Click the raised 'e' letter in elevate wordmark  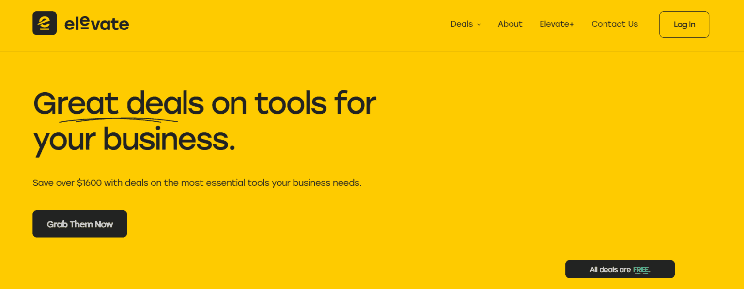[x=84, y=21]
